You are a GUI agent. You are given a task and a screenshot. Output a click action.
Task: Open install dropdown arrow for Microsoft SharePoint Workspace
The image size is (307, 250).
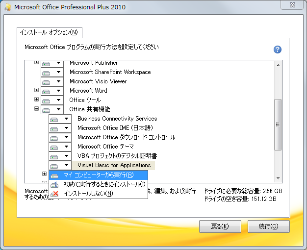pos(58,72)
